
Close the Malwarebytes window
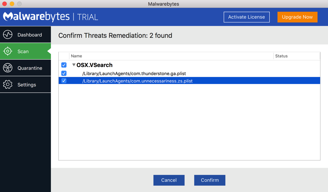pyautogui.click(x=4, y=4)
